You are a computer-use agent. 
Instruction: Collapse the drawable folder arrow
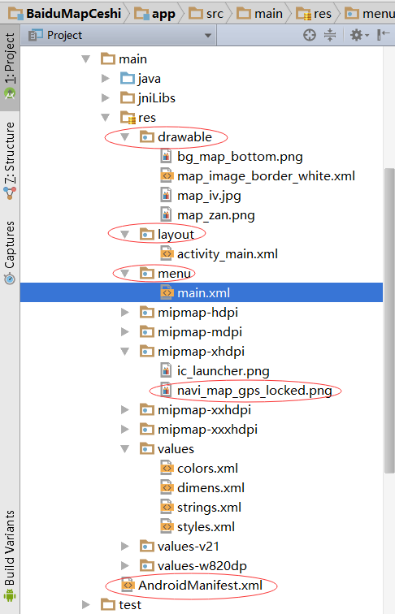pyautogui.click(x=125, y=137)
